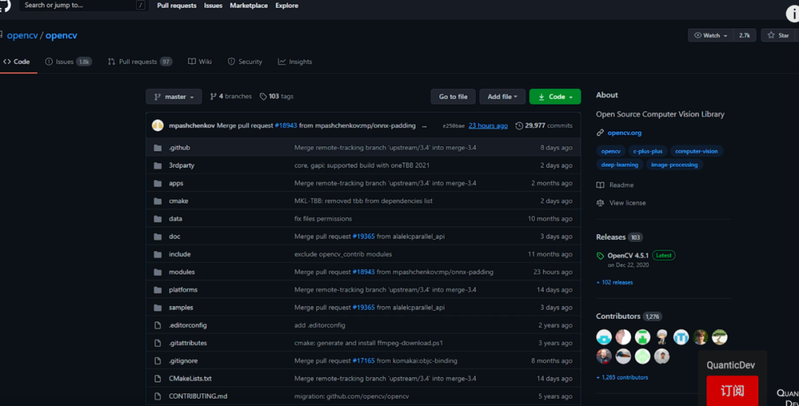
Task: Click the cmake folder icon
Action: pyautogui.click(x=158, y=201)
